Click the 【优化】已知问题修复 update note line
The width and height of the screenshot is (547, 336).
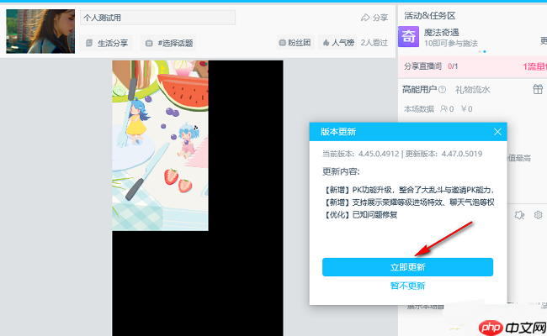tap(359, 215)
